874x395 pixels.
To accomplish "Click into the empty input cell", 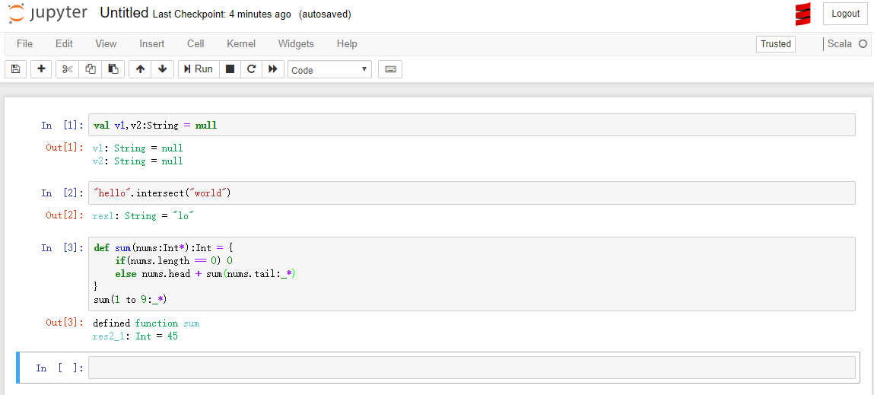I will (472, 368).
